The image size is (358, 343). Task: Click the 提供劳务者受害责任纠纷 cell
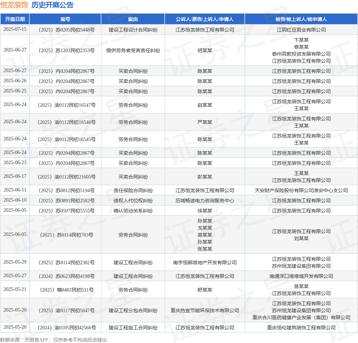point(133,50)
